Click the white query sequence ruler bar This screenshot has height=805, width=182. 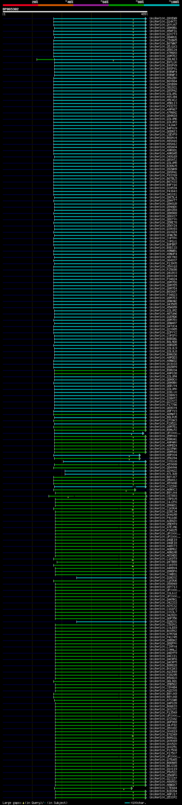coord(75,12)
